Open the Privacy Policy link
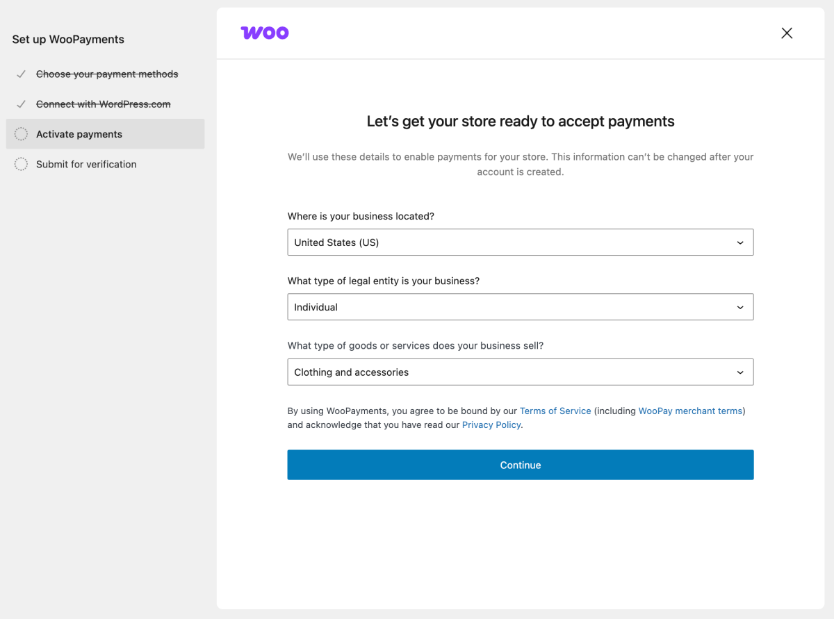Screen dimensions: 834x619 pos(491,424)
